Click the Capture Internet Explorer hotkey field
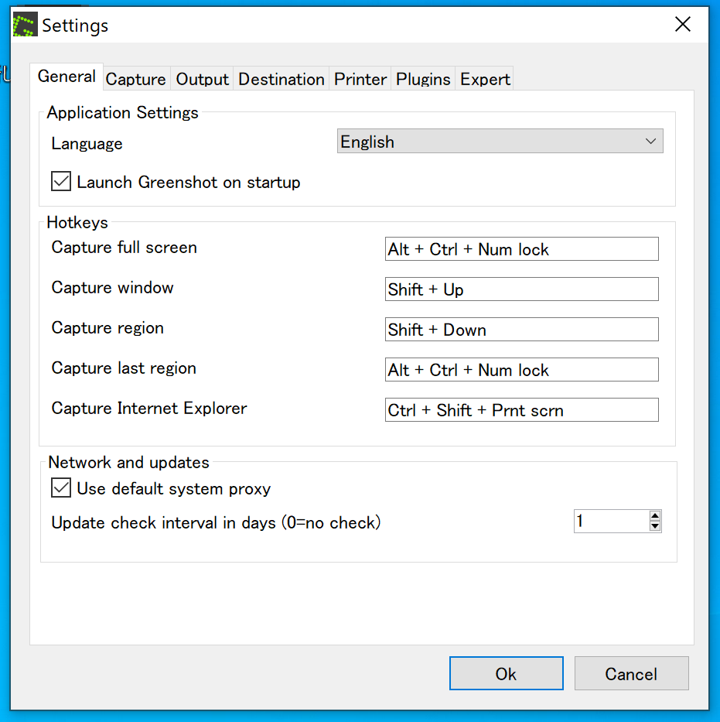This screenshot has height=722, width=720. click(x=521, y=410)
